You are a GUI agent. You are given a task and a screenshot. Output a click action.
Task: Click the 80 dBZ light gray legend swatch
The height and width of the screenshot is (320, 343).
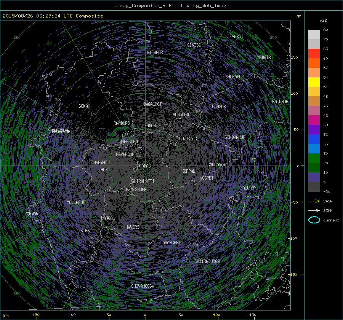click(314, 34)
